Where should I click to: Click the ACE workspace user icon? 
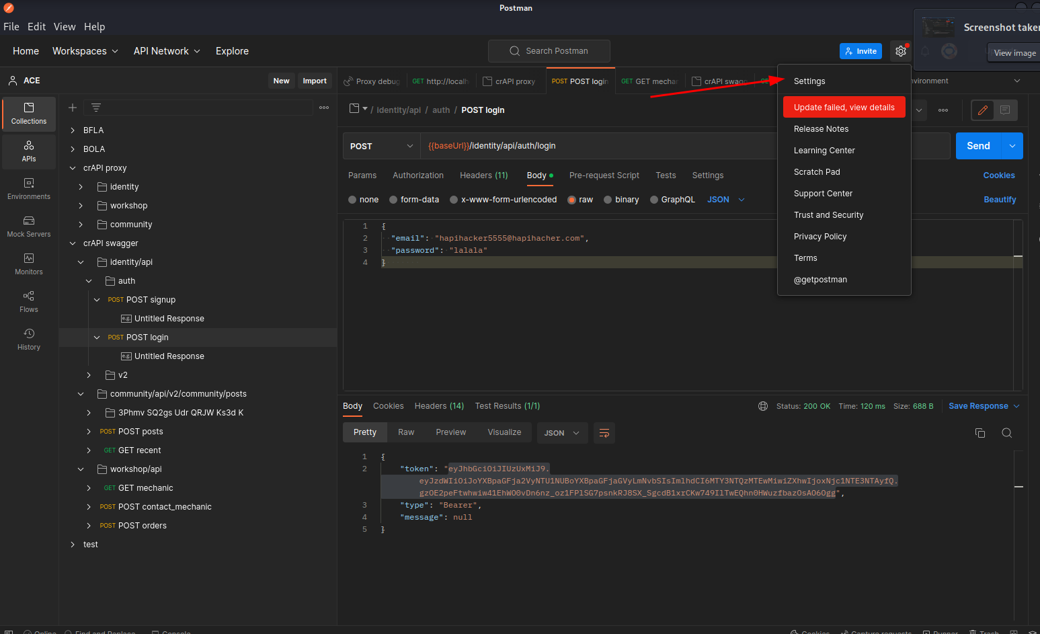12,81
